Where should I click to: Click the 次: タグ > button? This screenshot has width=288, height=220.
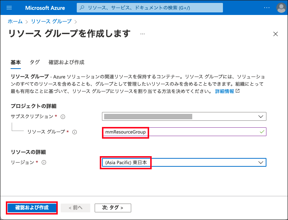[113, 208]
